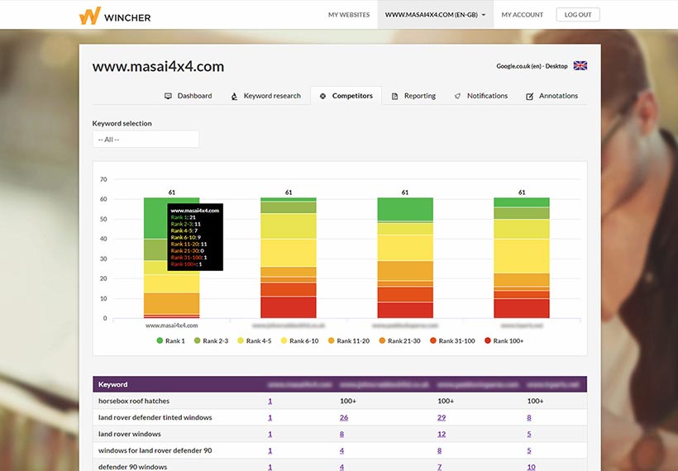Click rank 29 link in tinted windows row
This screenshot has height=471, width=678.
tap(441, 418)
